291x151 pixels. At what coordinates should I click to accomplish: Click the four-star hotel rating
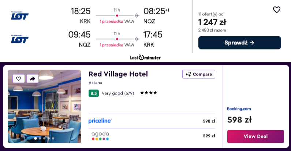click(x=149, y=93)
